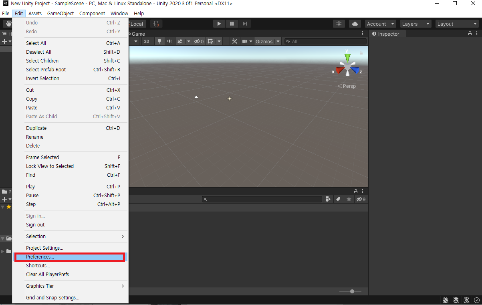Expand the grid options dropdown arrow

[219, 41]
